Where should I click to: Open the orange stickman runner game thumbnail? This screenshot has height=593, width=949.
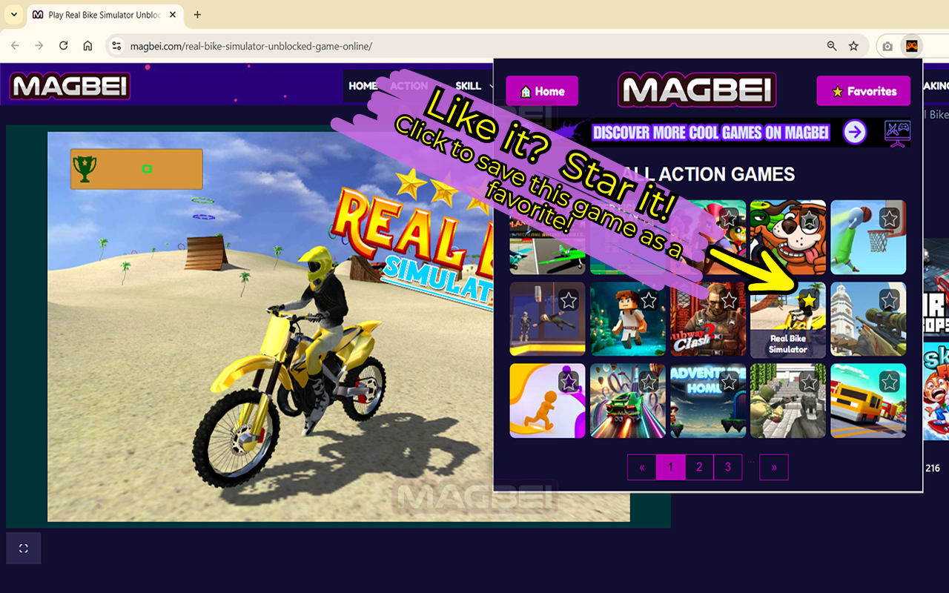[x=547, y=401]
